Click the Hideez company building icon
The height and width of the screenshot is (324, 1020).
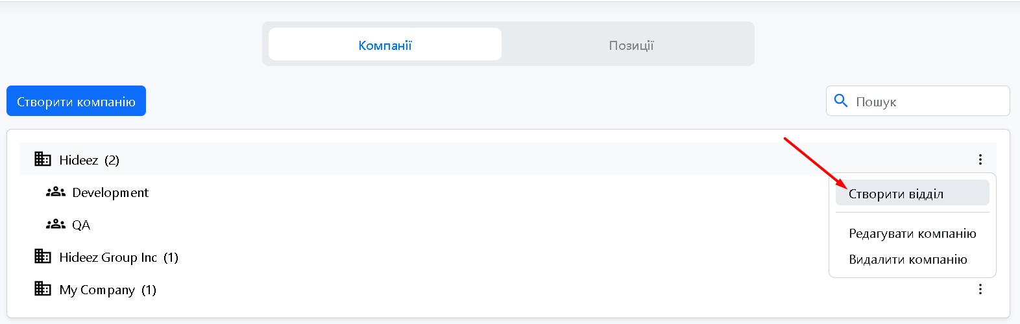click(x=43, y=159)
